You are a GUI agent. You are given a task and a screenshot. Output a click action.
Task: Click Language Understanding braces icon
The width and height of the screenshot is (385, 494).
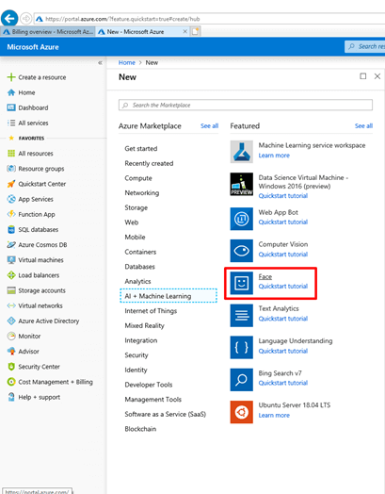coord(241,348)
